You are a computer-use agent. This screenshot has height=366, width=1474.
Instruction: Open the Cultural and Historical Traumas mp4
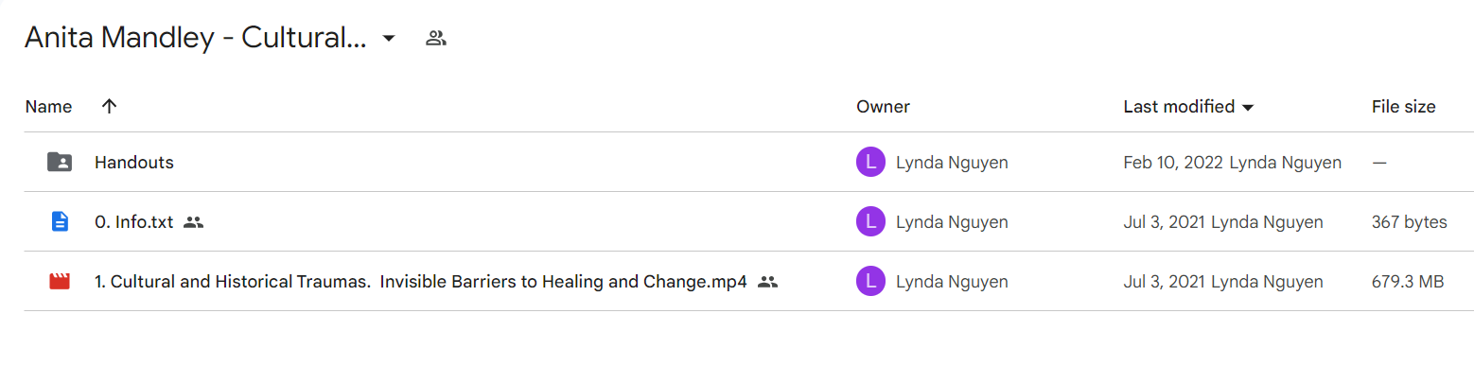tap(420, 282)
